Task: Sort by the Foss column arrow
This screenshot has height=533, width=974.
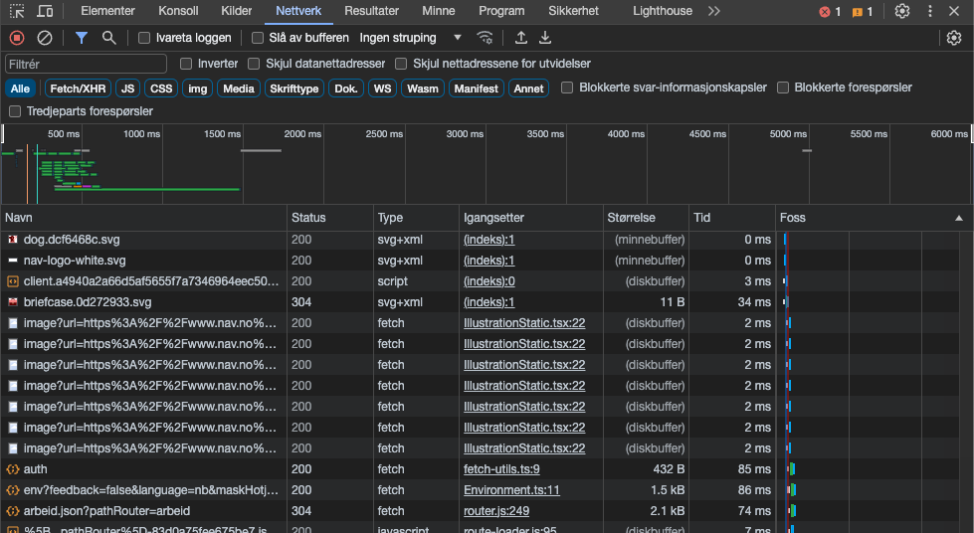Action: pos(959,218)
